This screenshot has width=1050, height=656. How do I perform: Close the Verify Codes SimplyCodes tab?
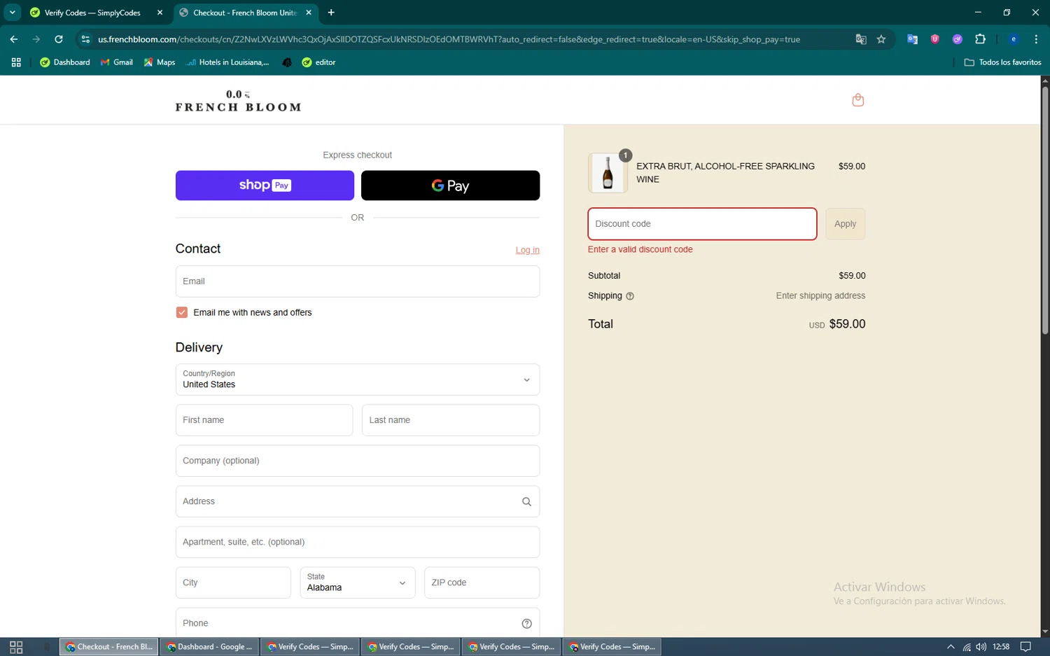pos(160,13)
